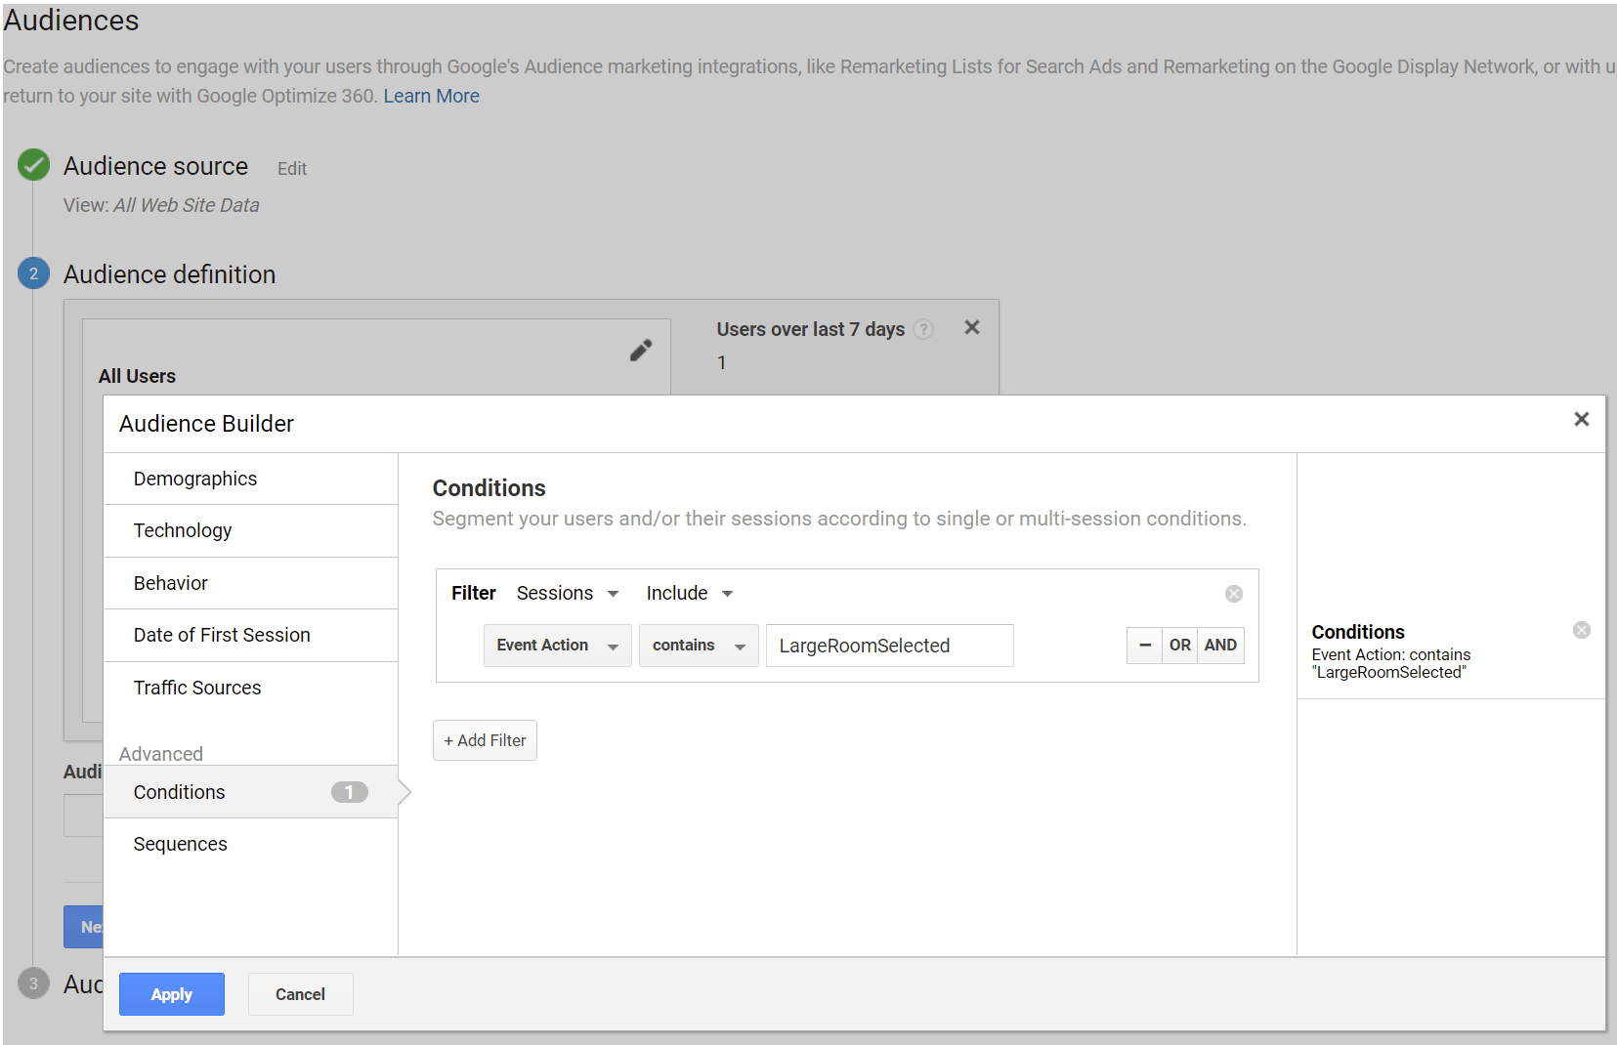
Task: Remove the filter using circled X icon
Action: click(1234, 594)
